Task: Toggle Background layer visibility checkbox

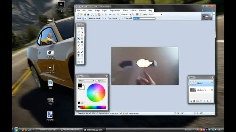Action: pos(212,90)
